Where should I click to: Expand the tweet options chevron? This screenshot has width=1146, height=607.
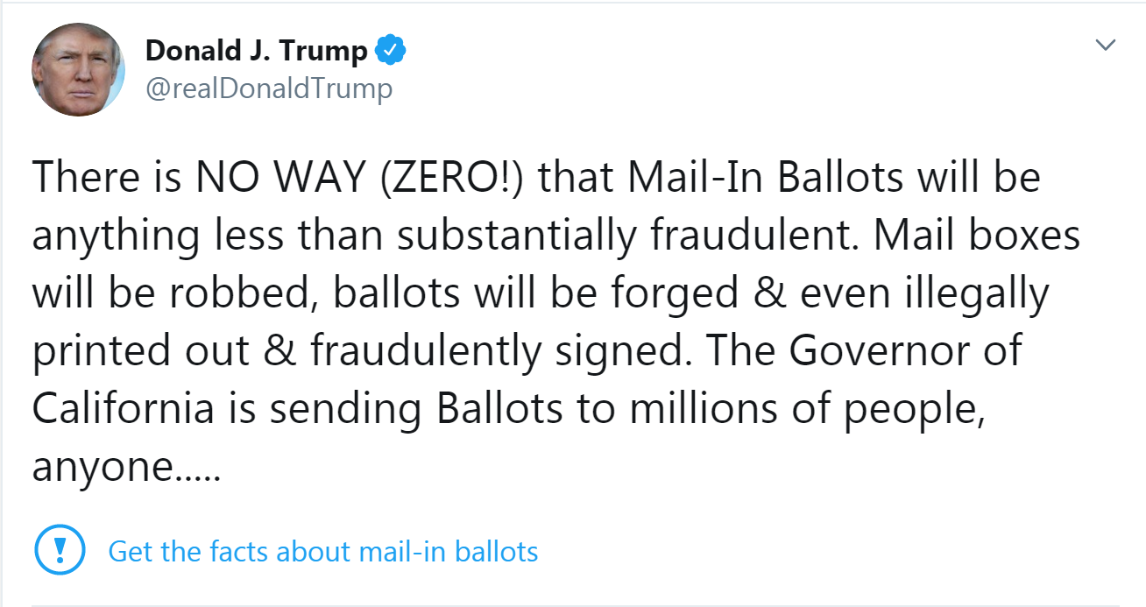coord(1107,45)
